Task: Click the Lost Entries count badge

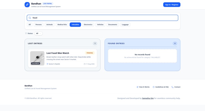Action: 95,44
